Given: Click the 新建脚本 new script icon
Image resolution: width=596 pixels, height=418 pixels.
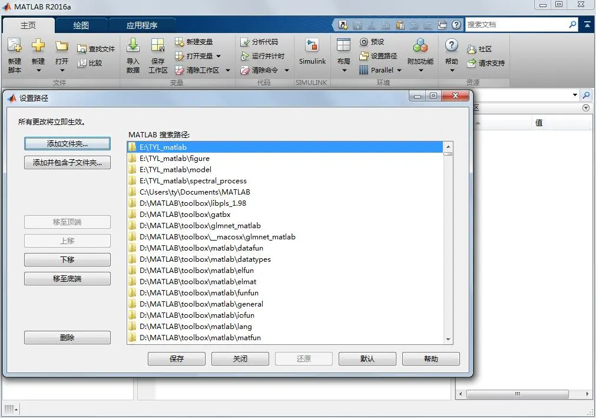Looking at the screenshot, I should click(15, 45).
